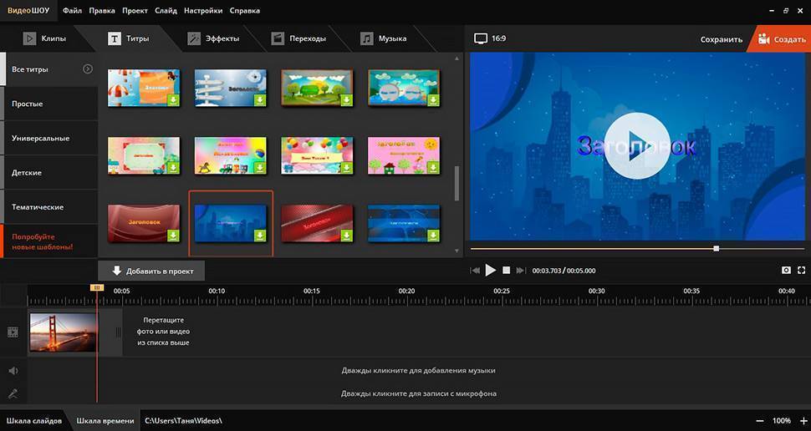The image size is (811, 431).
Task: Click the filmstrip icon on the video track
Action: coord(13,332)
